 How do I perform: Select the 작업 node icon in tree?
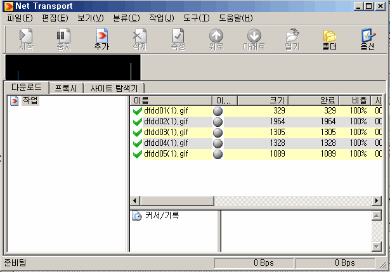(14, 101)
